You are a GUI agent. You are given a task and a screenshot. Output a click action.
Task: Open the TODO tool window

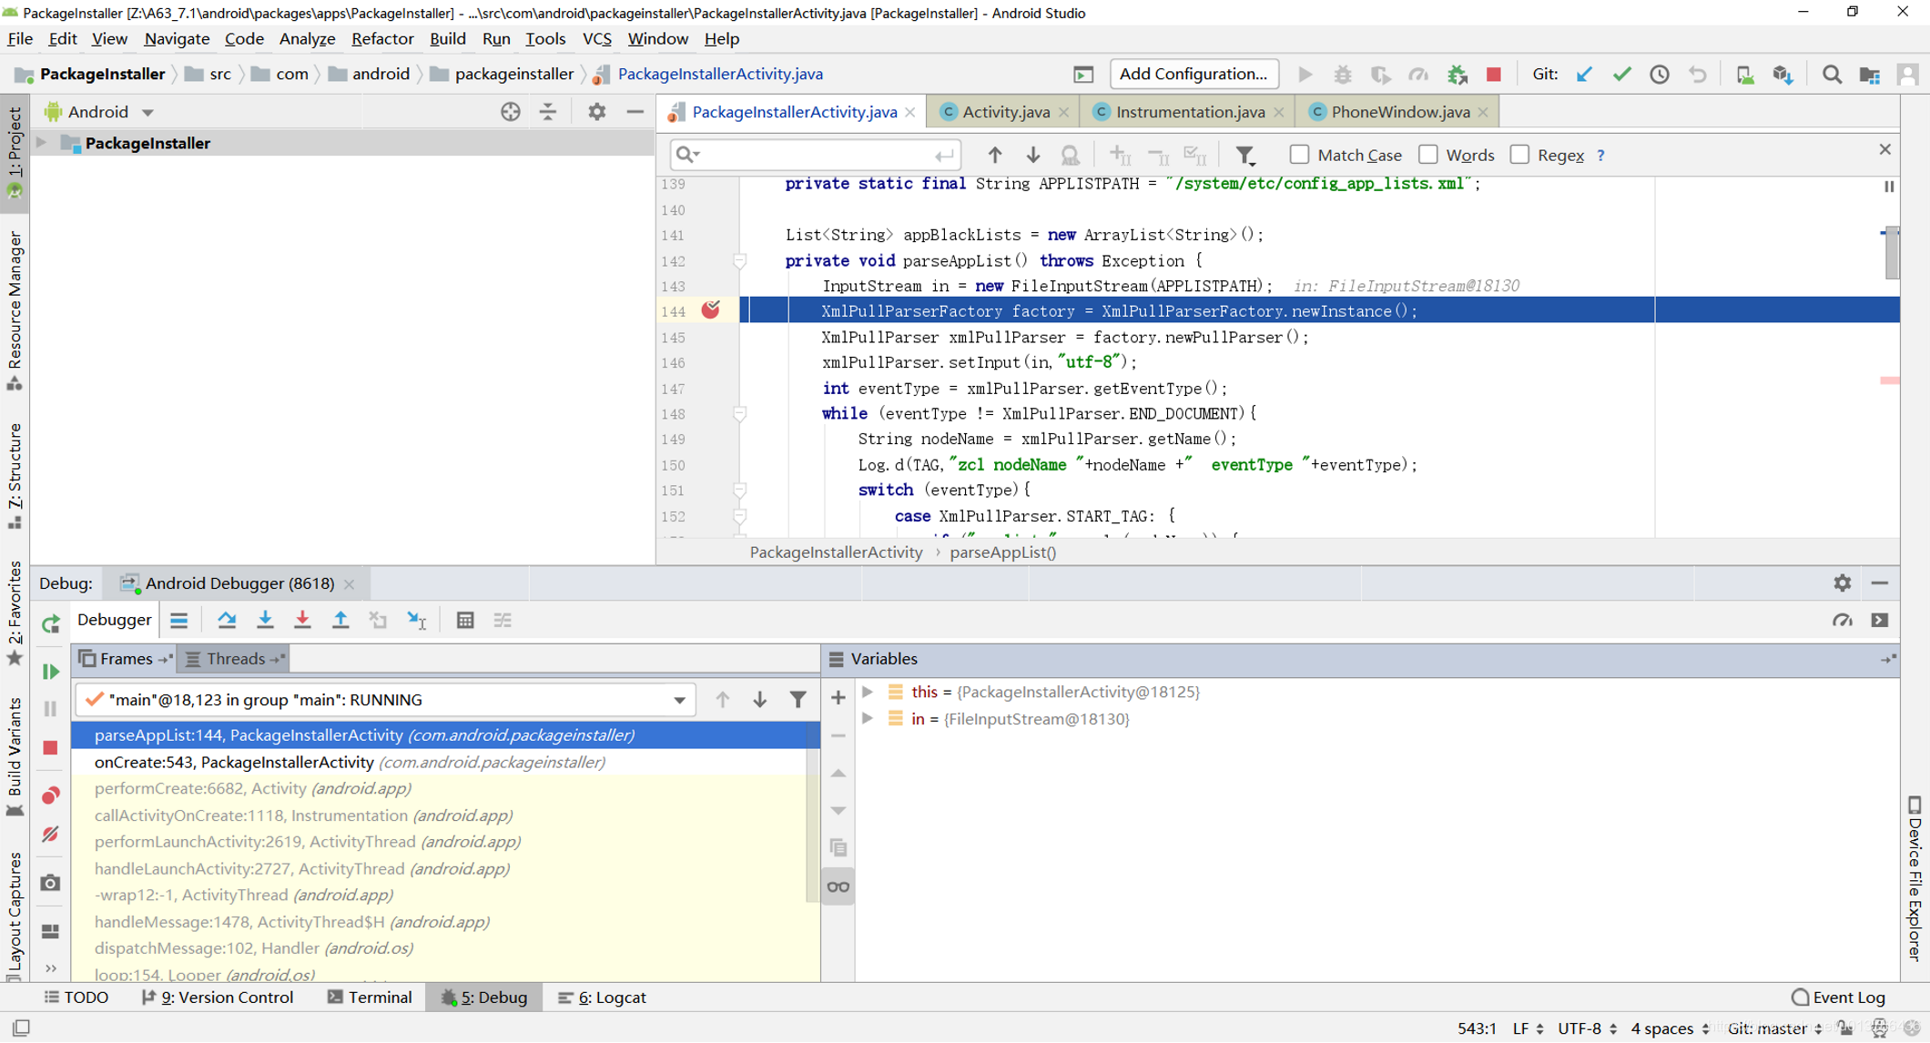[76, 997]
